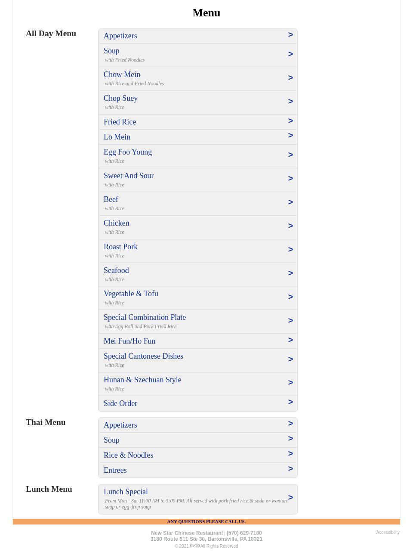Click the Lunch Special arrow

pyautogui.click(x=290, y=498)
